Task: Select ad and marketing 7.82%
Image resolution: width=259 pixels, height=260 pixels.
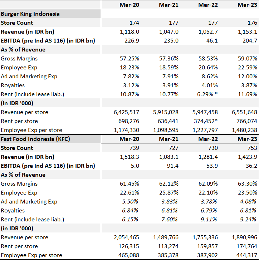Action: coord(131,77)
